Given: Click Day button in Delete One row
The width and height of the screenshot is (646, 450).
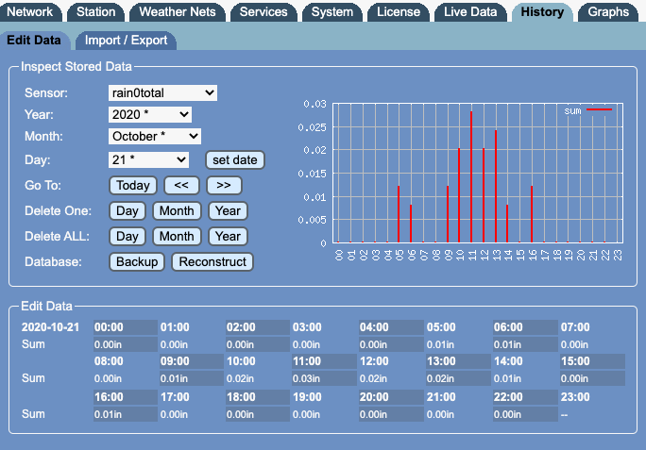Looking at the screenshot, I should [128, 210].
